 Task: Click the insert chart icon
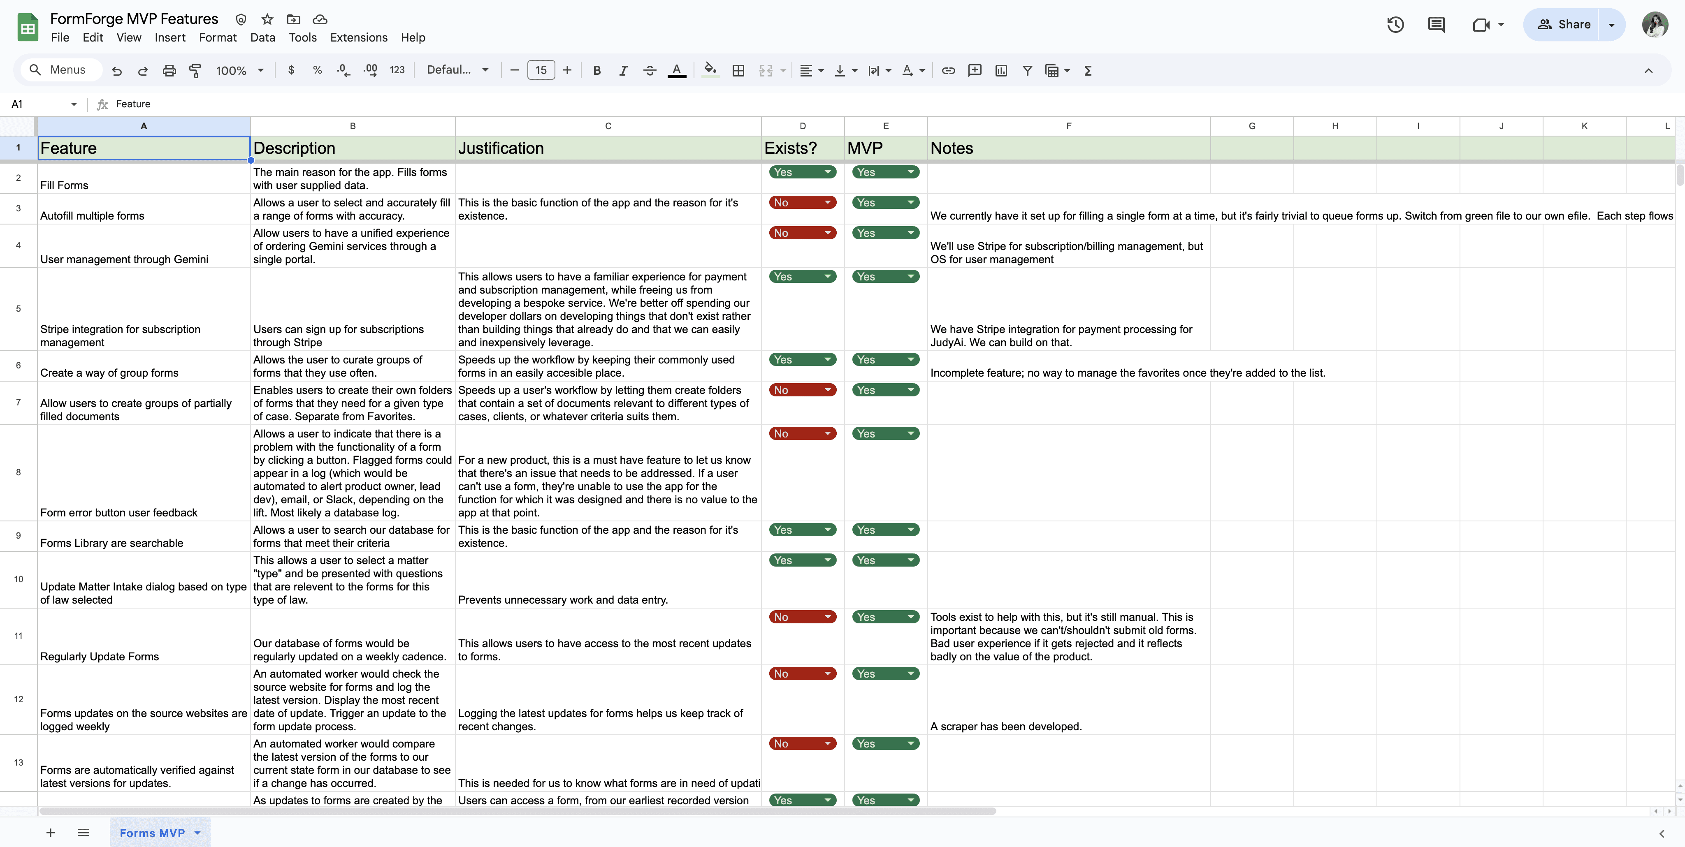coord(1001,71)
